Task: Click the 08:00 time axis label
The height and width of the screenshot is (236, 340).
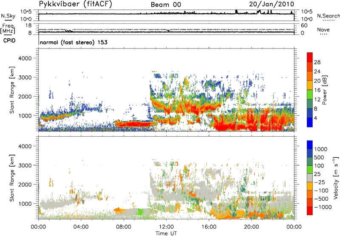Action: (x=124, y=227)
